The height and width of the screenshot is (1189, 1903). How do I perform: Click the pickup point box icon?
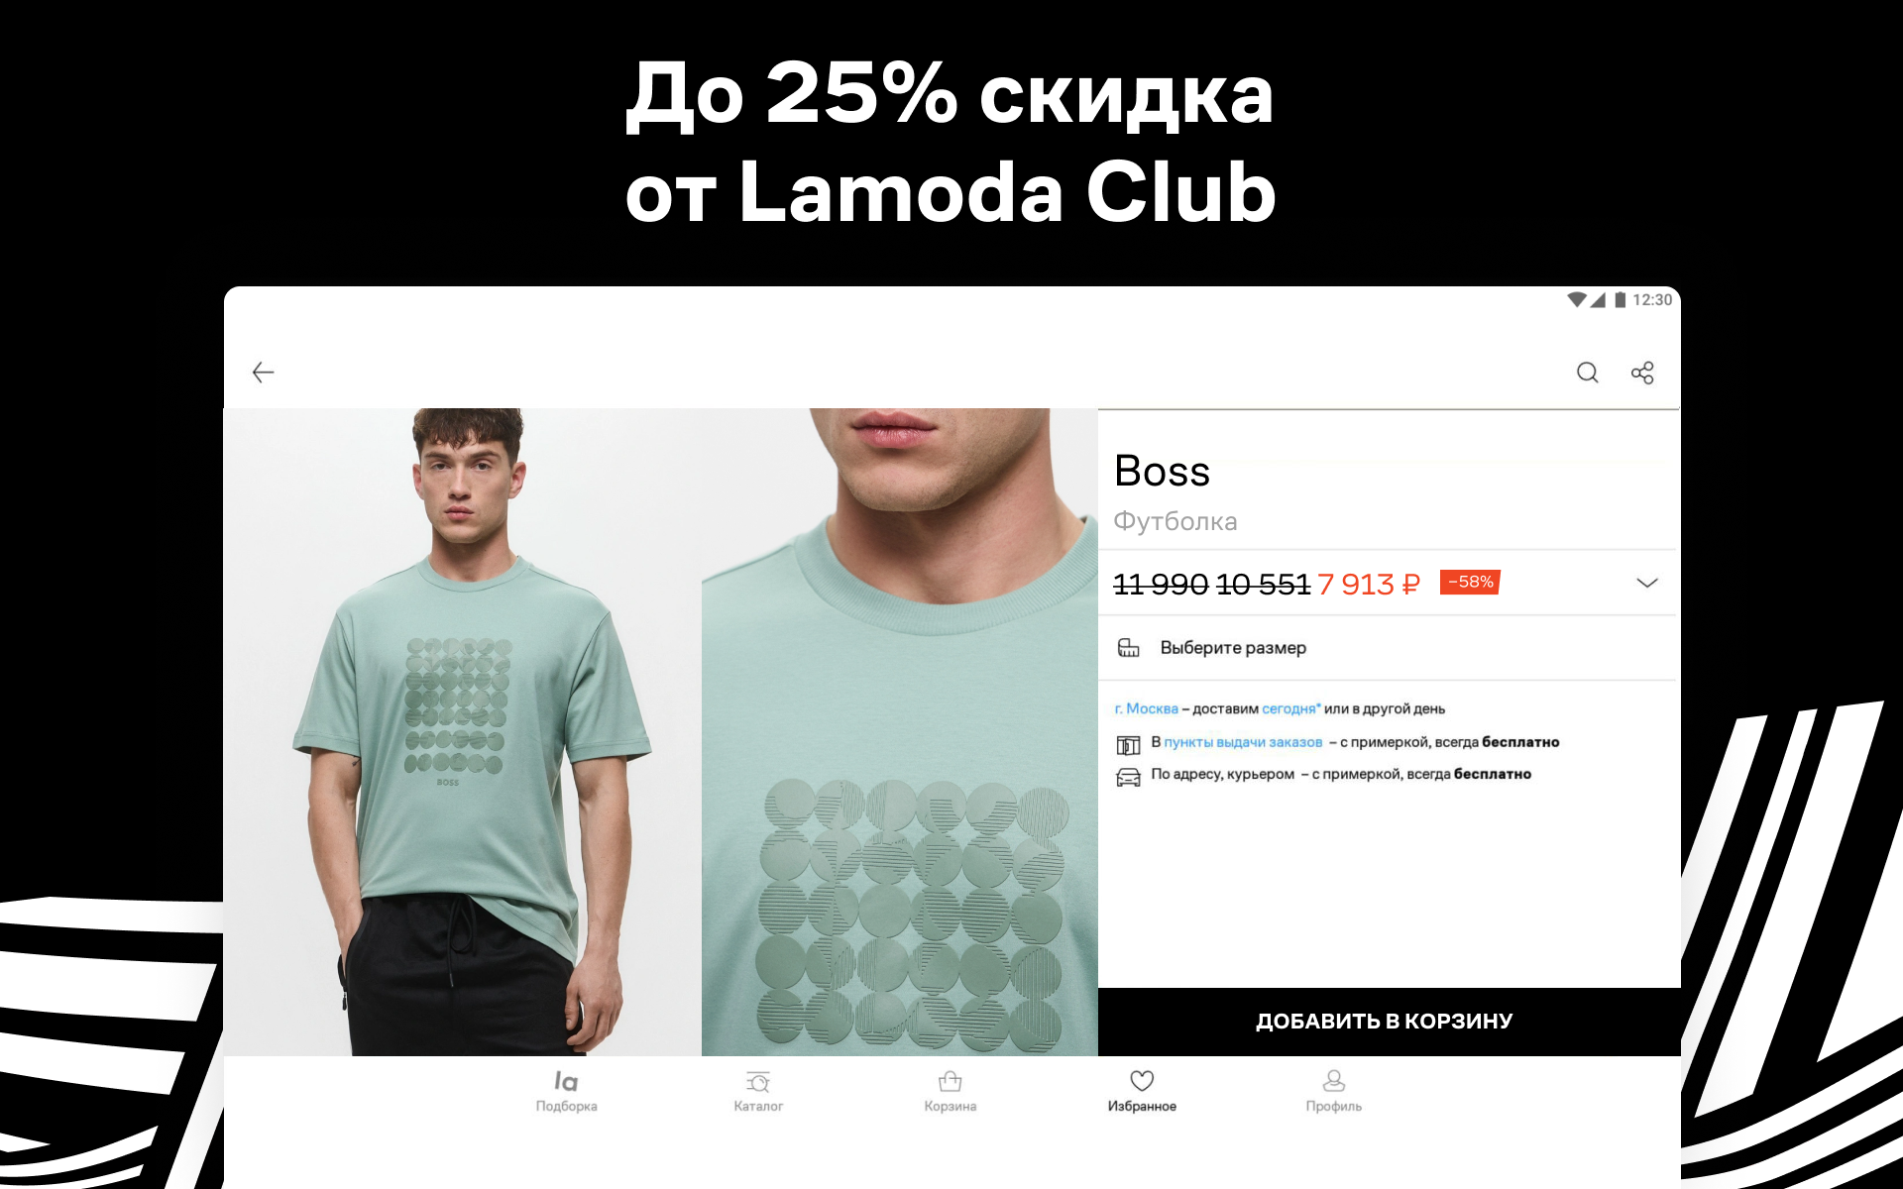click(x=1128, y=744)
